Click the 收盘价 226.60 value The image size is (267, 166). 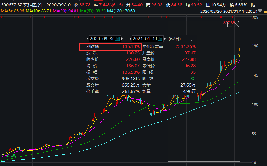(133, 59)
